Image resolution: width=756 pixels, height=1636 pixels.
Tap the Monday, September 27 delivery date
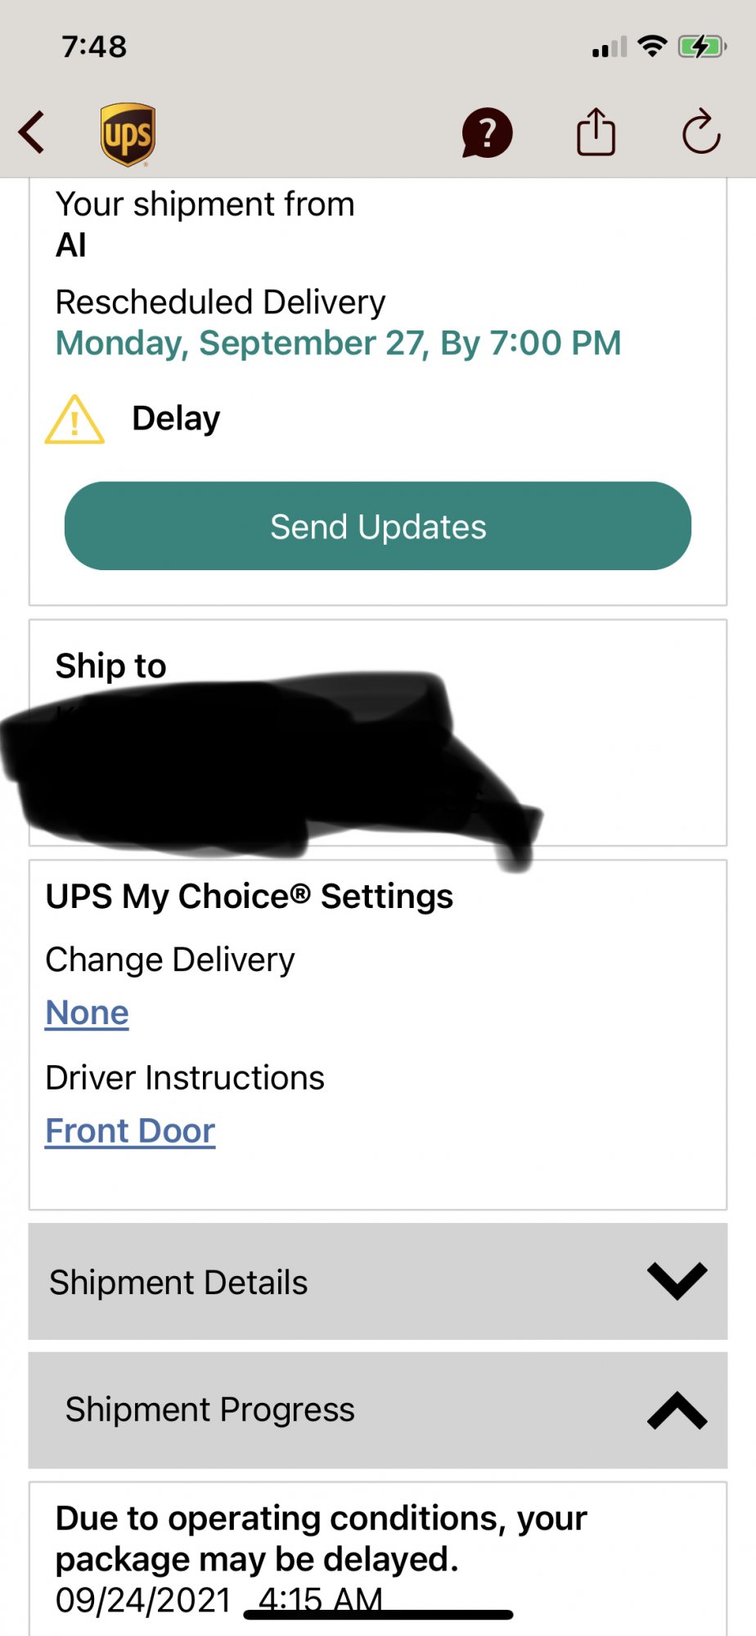tap(338, 344)
